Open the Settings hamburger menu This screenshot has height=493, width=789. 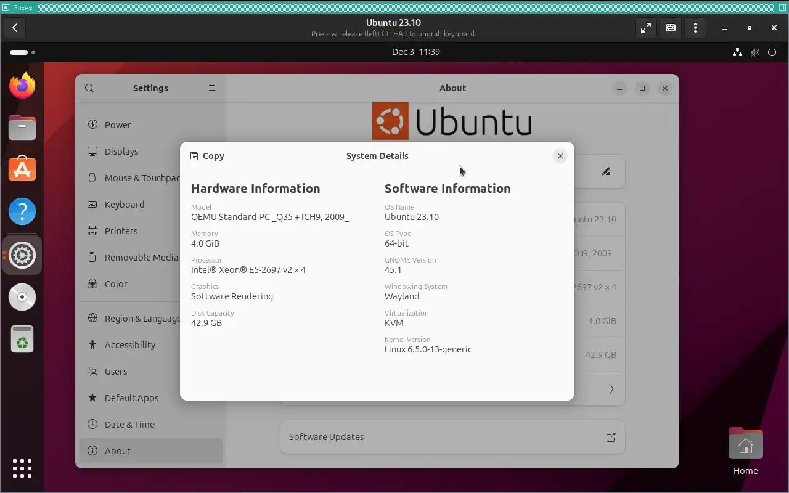click(212, 88)
